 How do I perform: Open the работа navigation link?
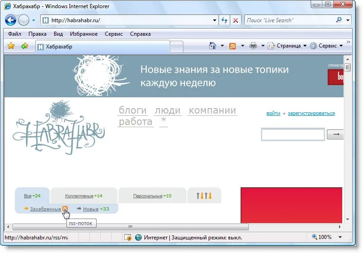click(135, 121)
